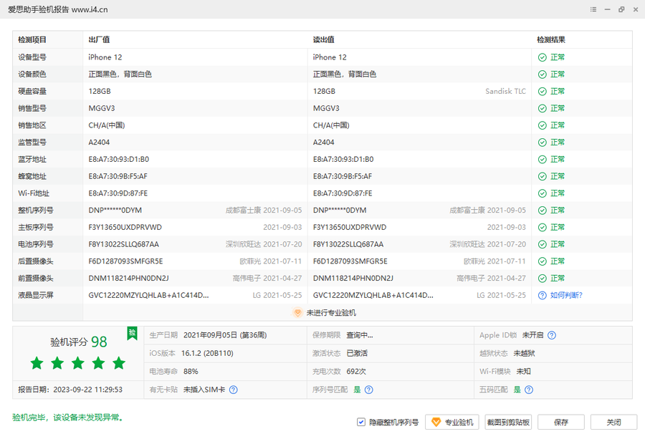Open the list menu icon in title bar
645x439 pixels.
tap(593, 9)
